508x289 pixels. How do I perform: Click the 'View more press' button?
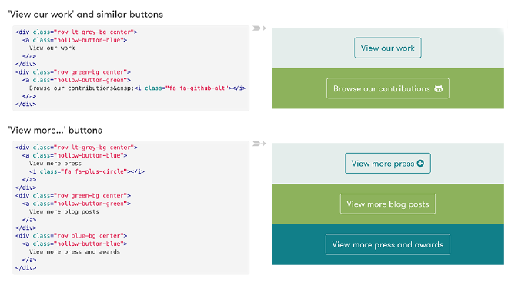coord(387,164)
